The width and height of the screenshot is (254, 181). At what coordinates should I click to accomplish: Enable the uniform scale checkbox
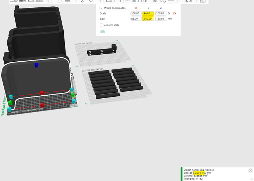point(102,25)
